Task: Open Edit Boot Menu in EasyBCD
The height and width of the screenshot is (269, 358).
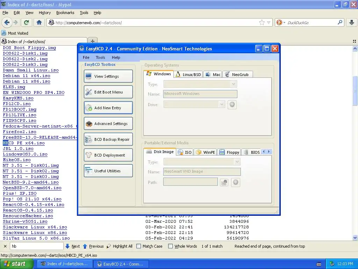Action: tap(108, 92)
